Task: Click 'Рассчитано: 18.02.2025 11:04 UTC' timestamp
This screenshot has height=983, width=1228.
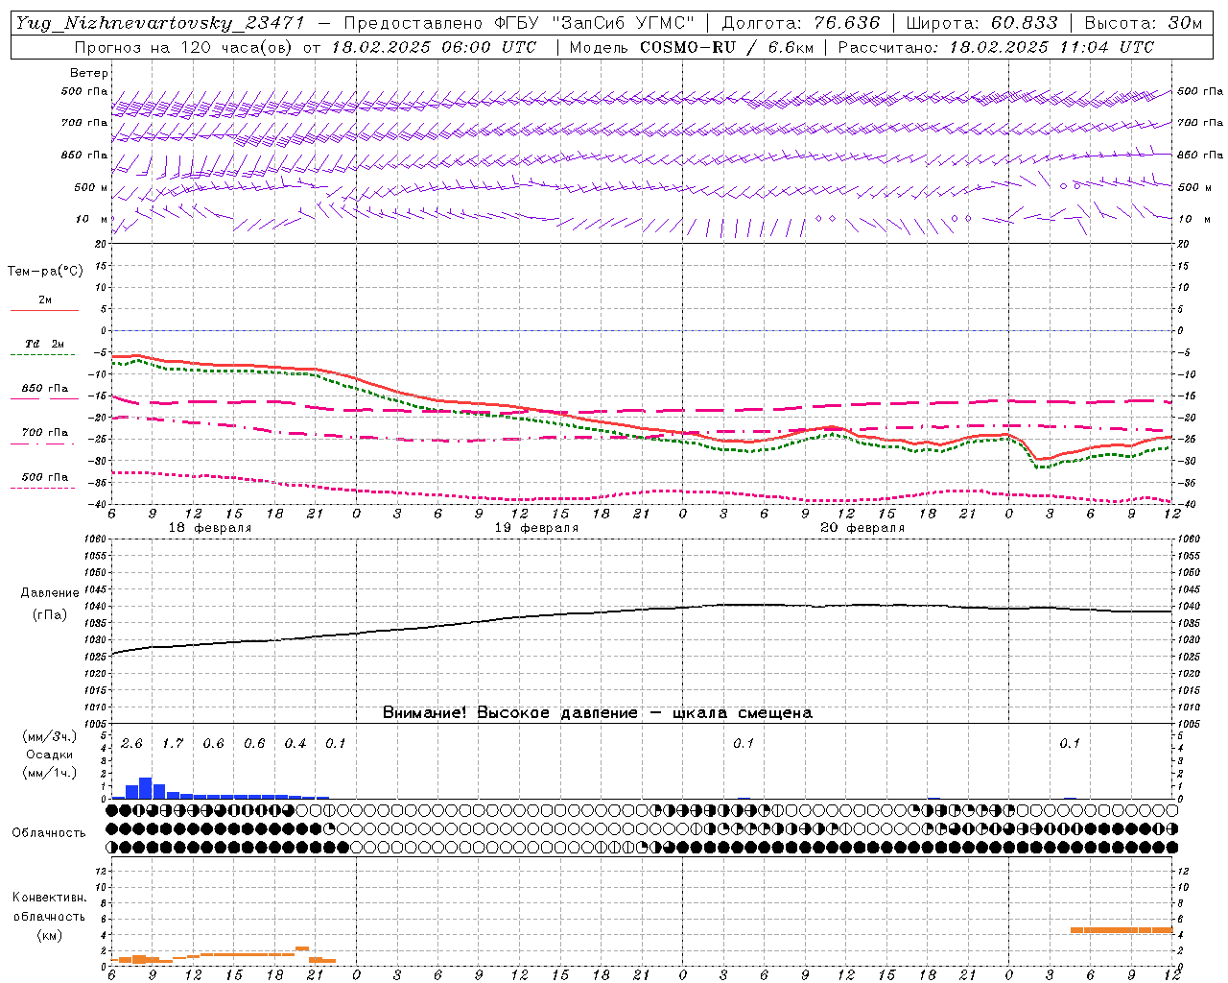Action: [996, 47]
